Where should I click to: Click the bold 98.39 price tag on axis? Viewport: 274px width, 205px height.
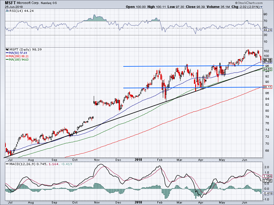coord(268,60)
